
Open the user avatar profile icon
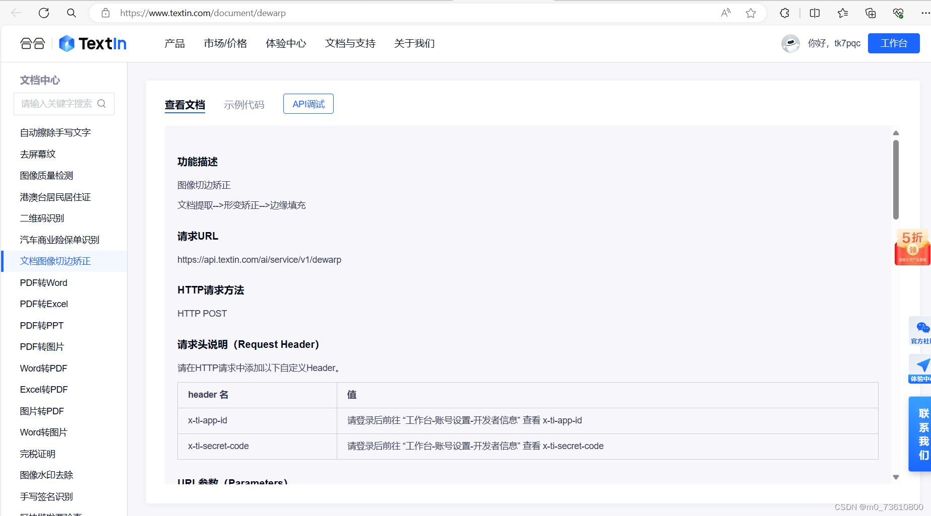coord(790,43)
